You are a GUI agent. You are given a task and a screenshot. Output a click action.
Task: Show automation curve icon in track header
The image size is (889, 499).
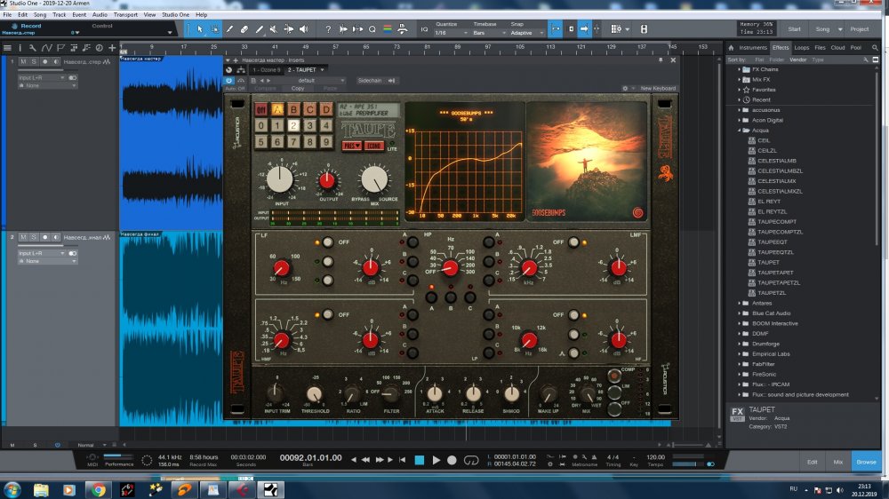46,48
